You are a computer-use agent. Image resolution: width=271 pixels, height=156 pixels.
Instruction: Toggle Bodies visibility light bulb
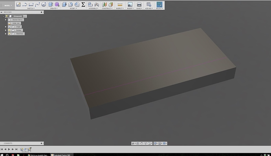tap(9, 30)
